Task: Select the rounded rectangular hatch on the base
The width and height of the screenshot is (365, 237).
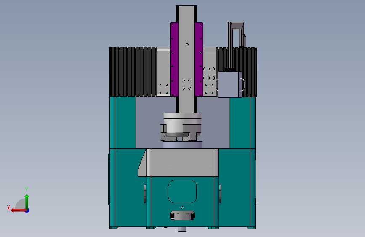Action: click(x=182, y=191)
